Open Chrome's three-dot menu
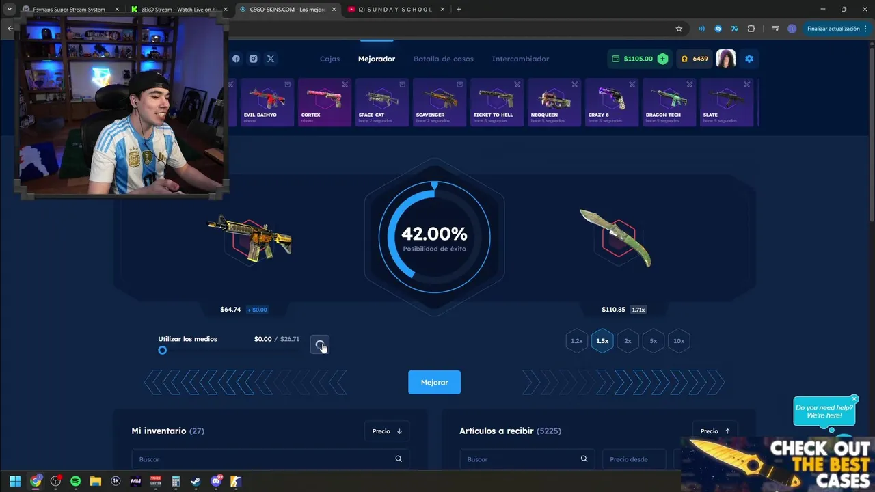 coord(865,29)
